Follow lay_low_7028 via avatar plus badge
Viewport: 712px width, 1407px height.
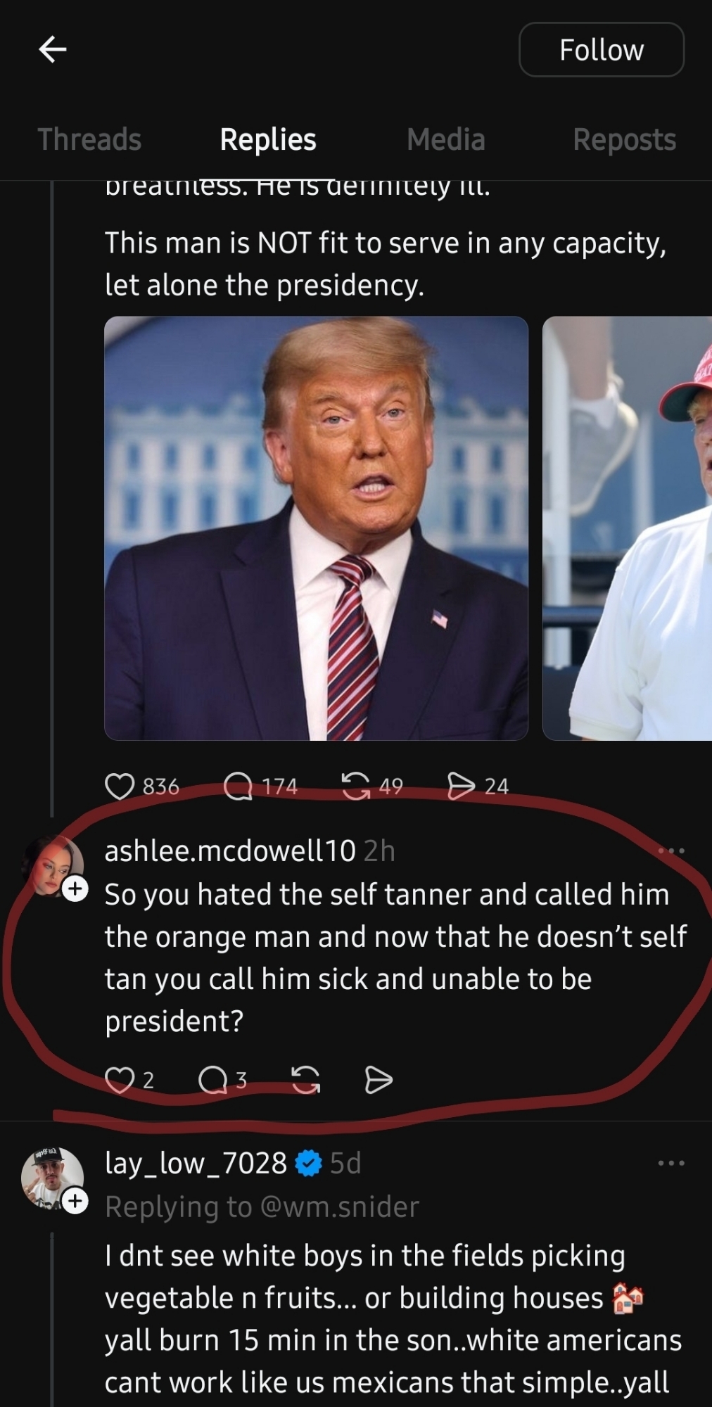pos(75,1201)
